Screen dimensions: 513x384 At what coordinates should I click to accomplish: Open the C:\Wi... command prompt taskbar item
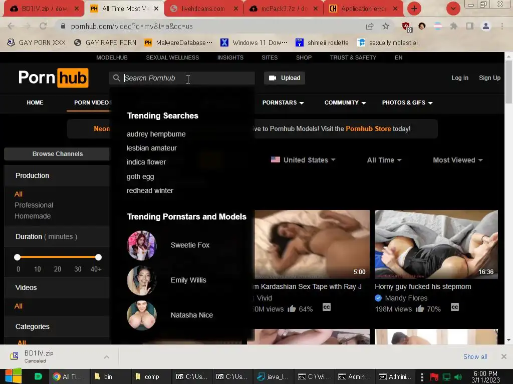(x=314, y=376)
